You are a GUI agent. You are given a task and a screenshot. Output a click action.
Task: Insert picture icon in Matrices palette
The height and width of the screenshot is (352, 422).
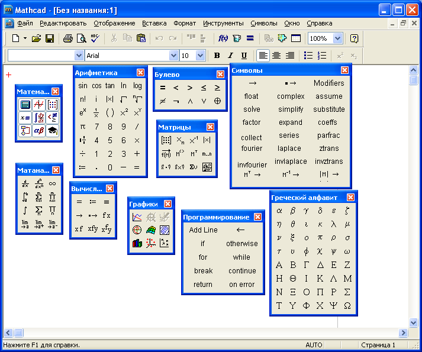207,167
